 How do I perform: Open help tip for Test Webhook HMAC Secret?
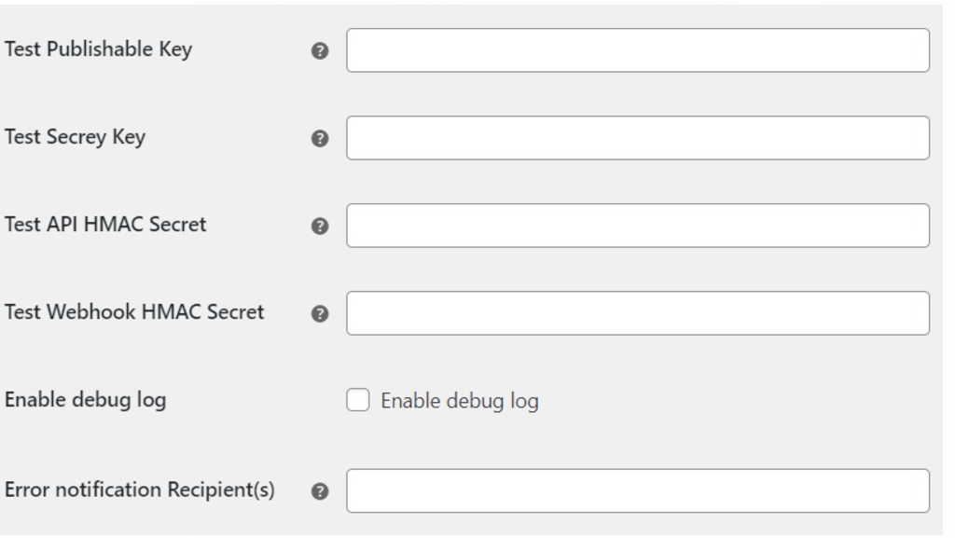[319, 314]
